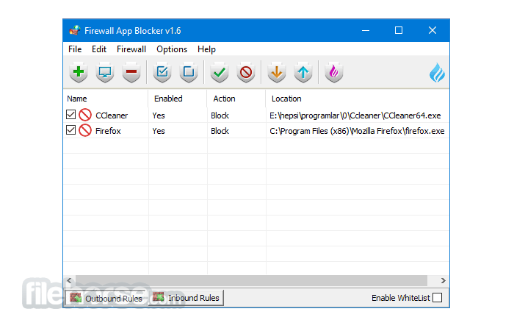The height and width of the screenshot is (331, 514).
Task: Tick the Enable WhiteList checkbox
Action: [438, 297]
